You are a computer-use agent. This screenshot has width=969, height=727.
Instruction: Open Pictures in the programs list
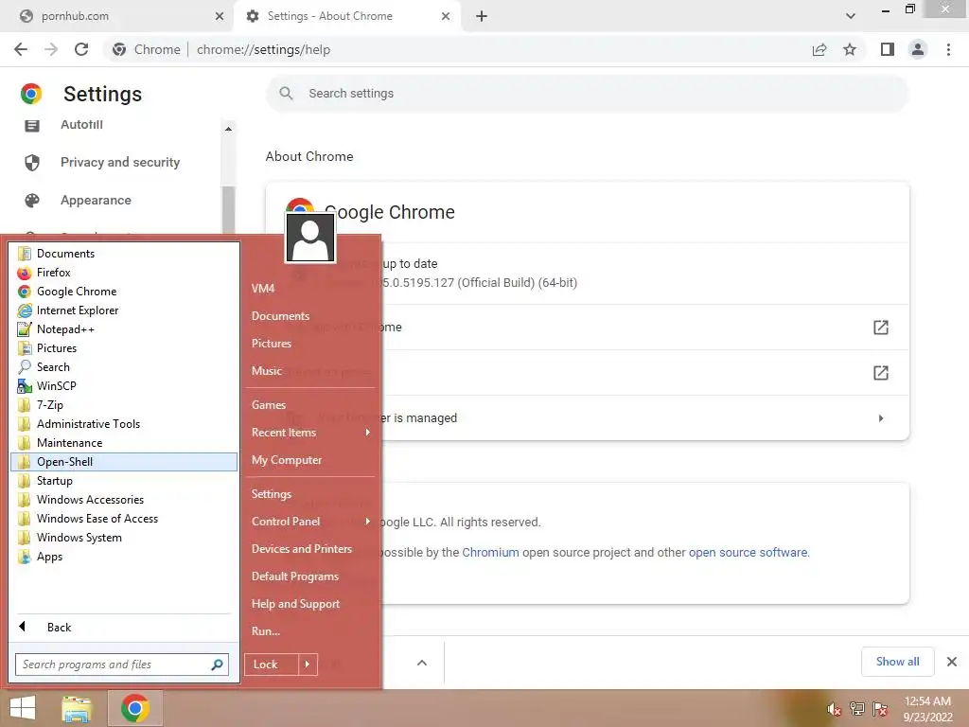click(x=124, y=348)
